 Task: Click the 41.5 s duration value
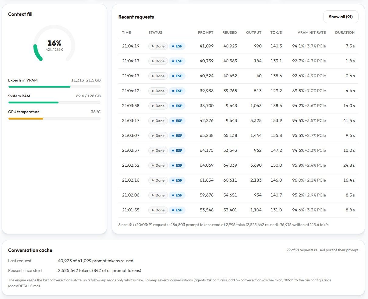(349, 121)
